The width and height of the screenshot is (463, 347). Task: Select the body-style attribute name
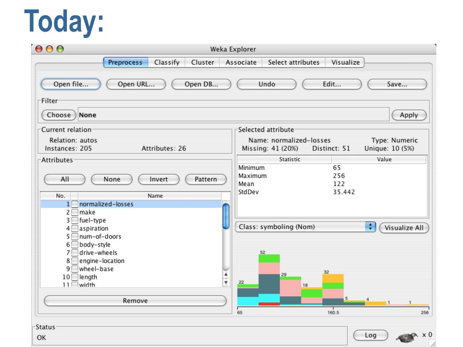click(x=95, y=244)
